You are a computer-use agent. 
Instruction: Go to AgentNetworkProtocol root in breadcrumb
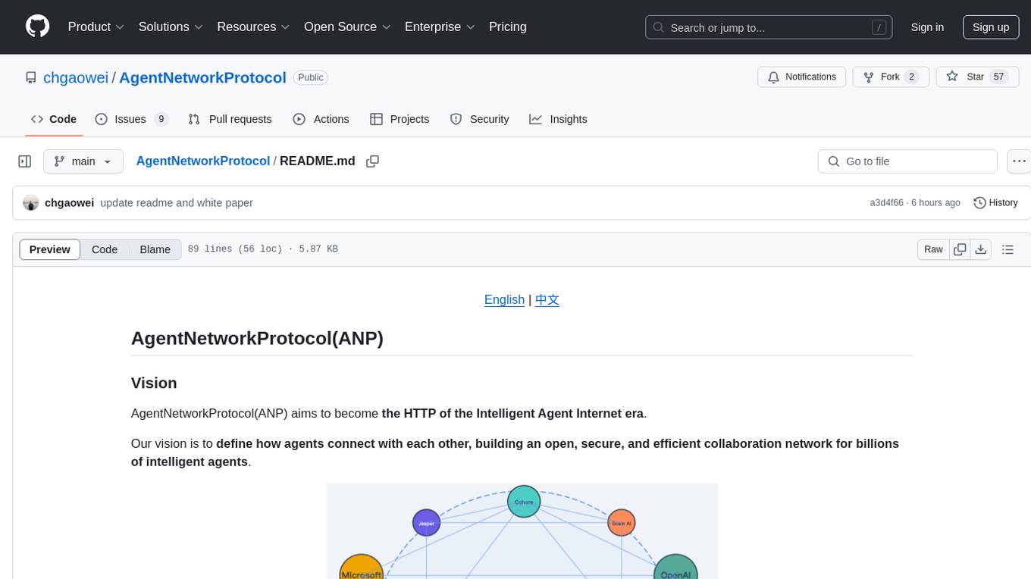click(203, 161)
